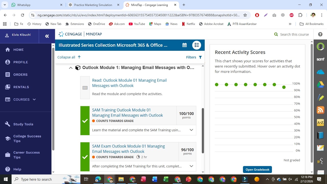The height and width of the screenshot is (184, 327).
Task: Click the 90% activity score dot
Action: (284, 87)
